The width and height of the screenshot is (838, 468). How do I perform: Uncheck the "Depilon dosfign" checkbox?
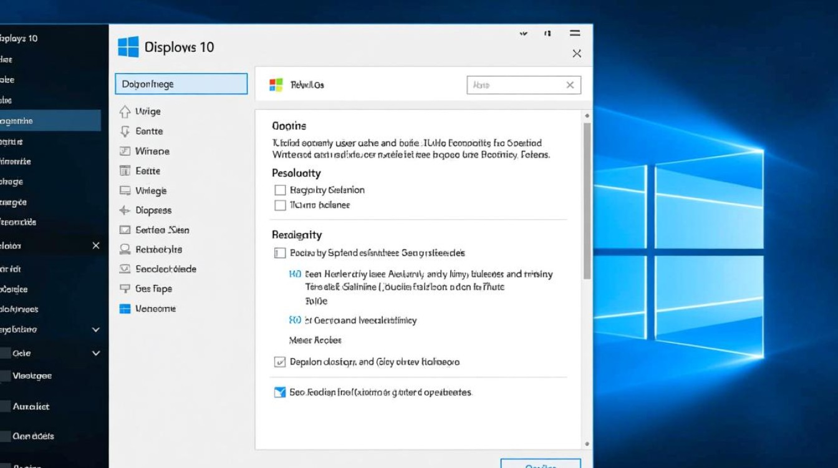pyautogui.click(x=280, y=362)
